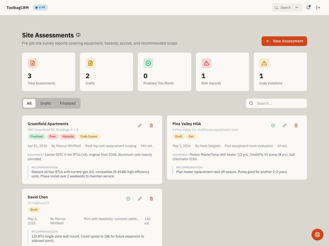Edit the Greenfield Apartments assessment

point(140,125)
